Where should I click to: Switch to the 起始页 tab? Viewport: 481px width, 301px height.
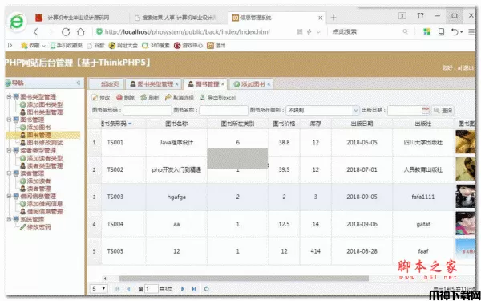click(x=106, y=84)
